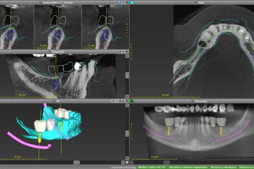254x169 pixels.
Task: Click Tangential vertical scrollbar handle
Action: 127,75
